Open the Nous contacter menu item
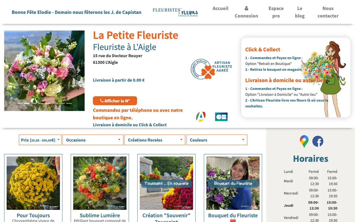The image size is (355, 222). coord(328,12)
